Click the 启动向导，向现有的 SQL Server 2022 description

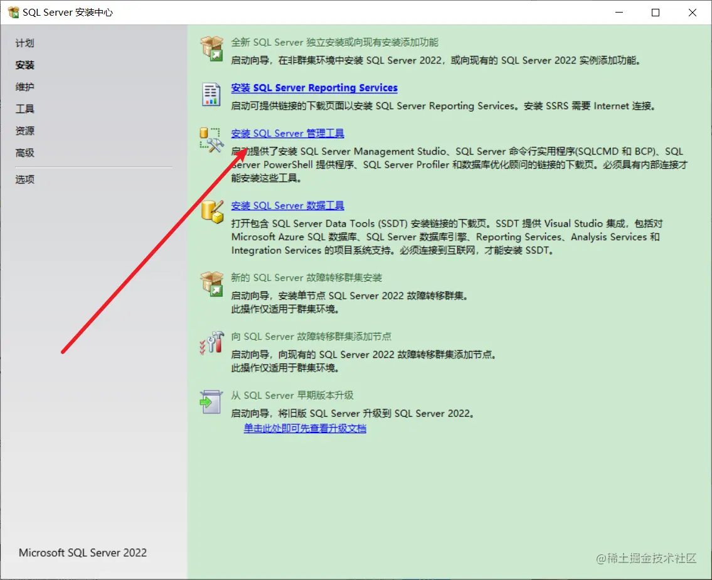click(364, 354)
